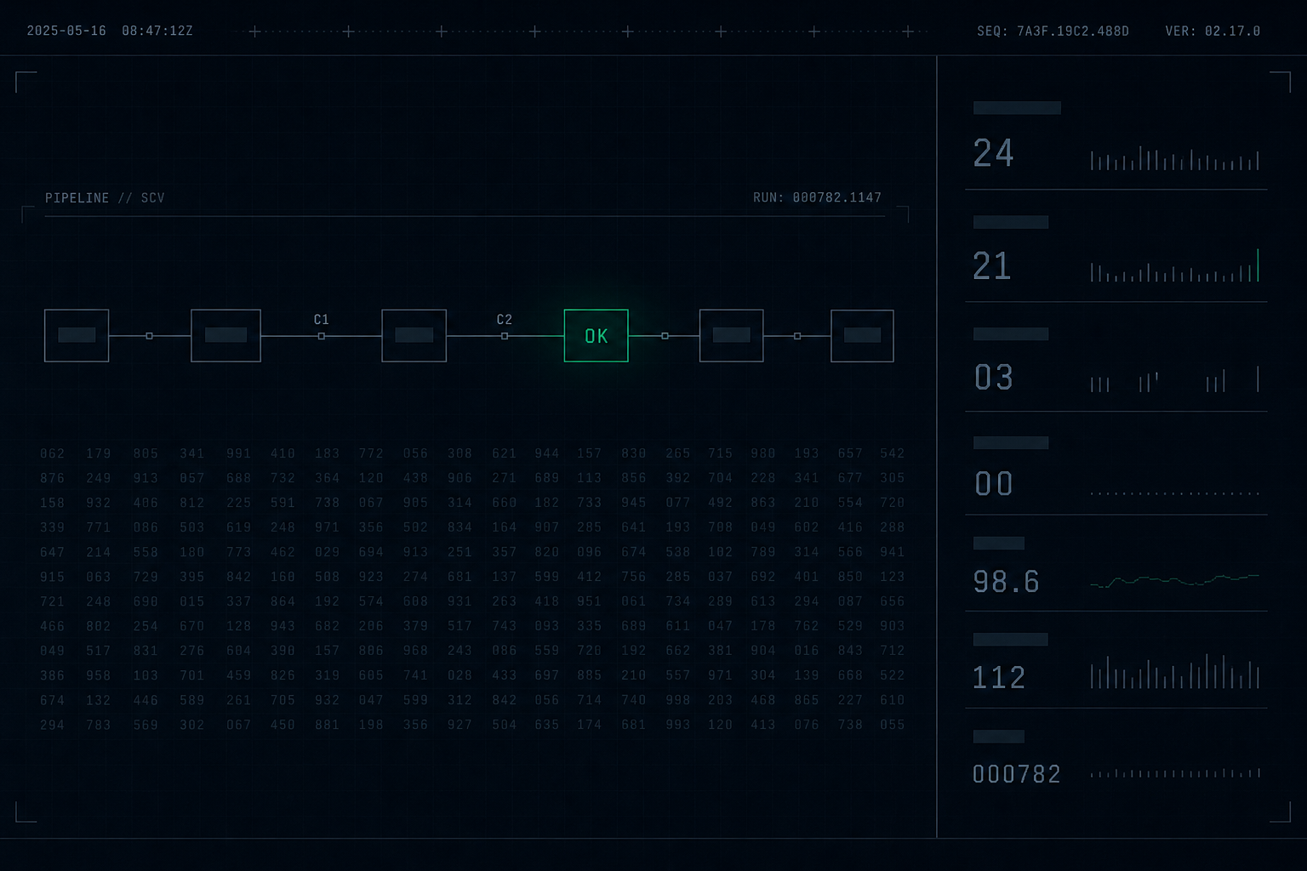Click grid cell 876
Image resolution: width=1307 pixels, height=871 pixels.
point(52,478)
